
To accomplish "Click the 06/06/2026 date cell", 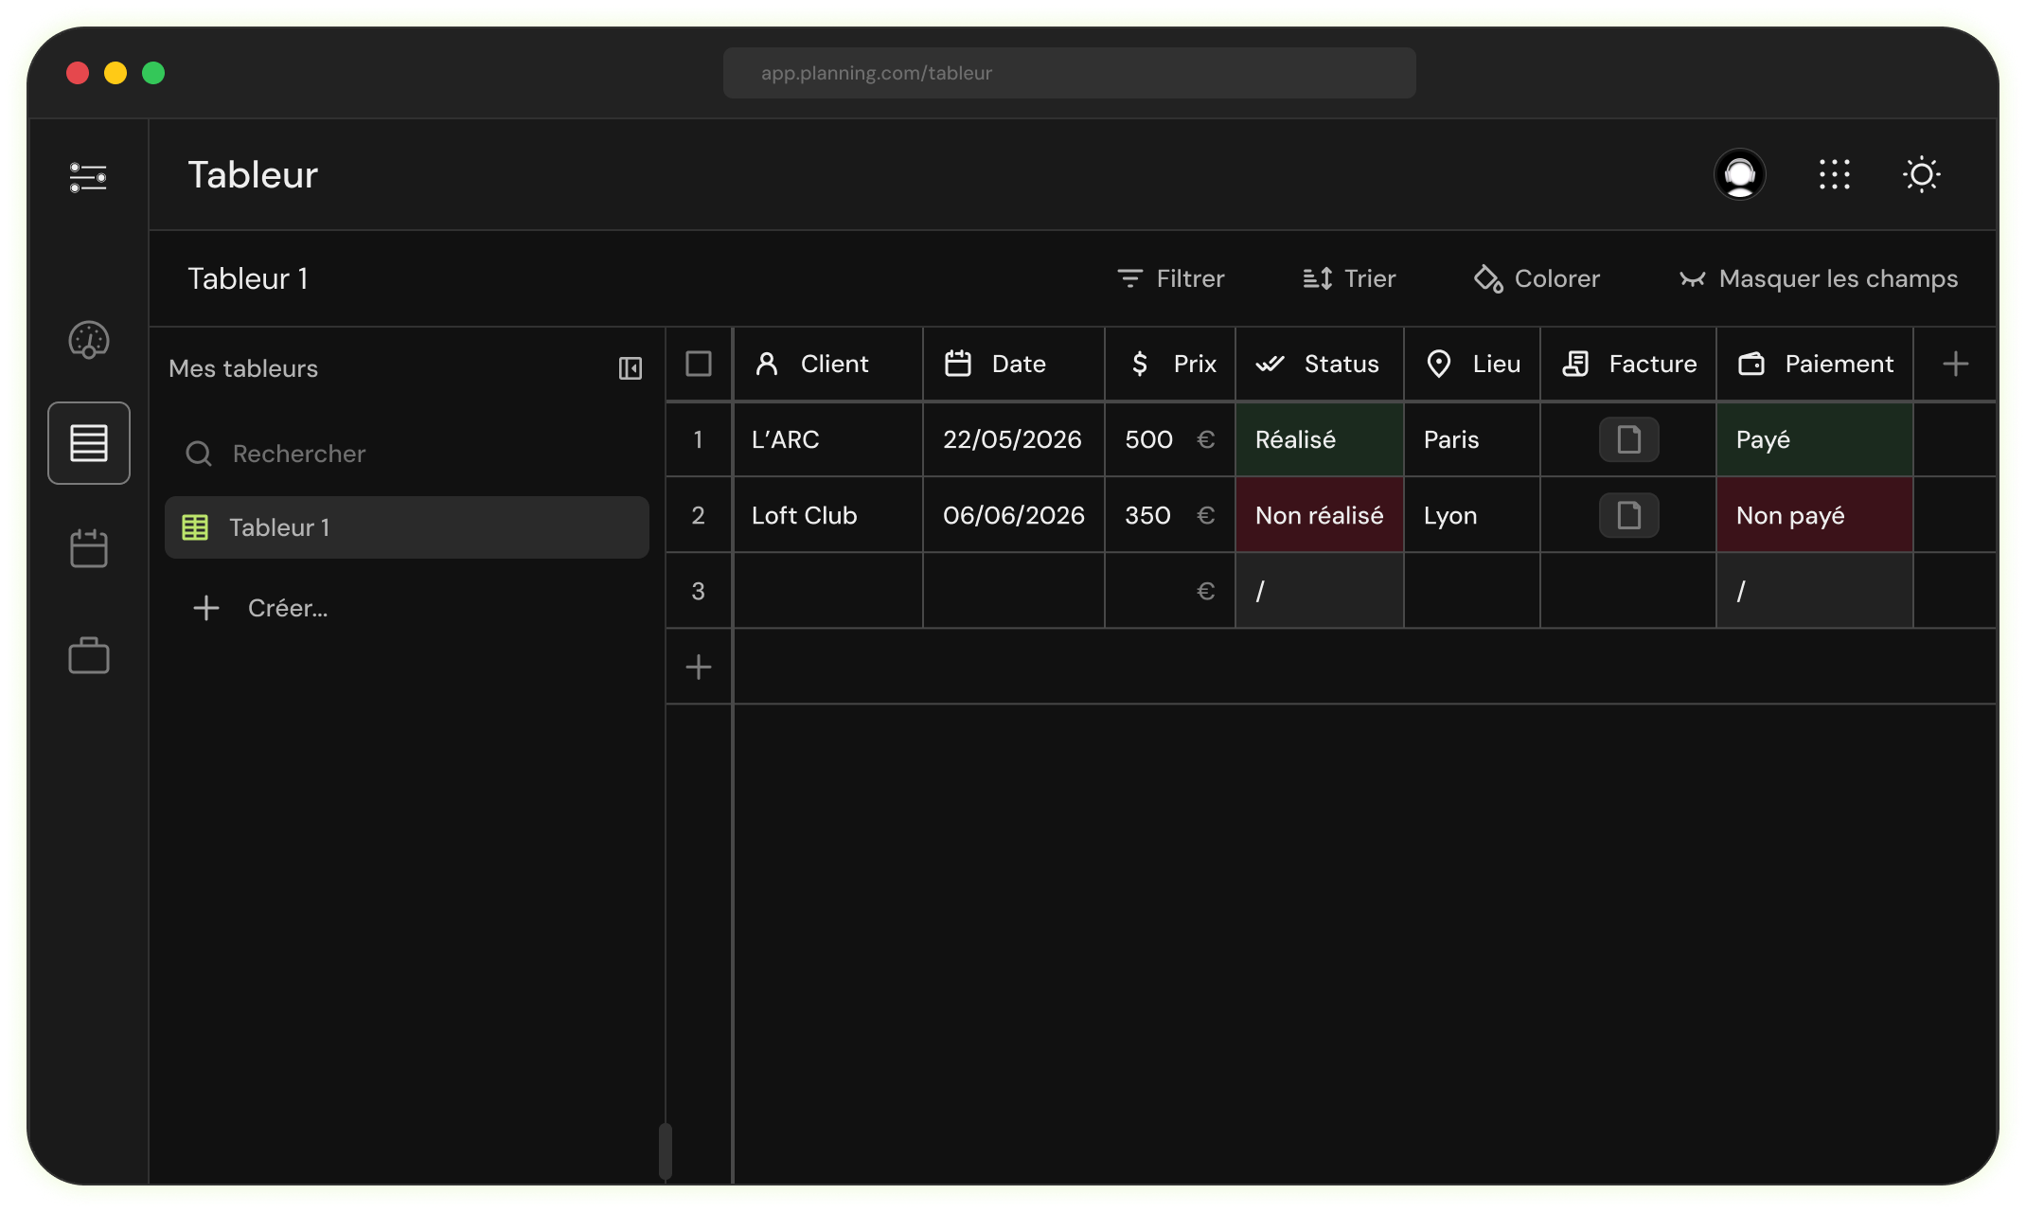I will tap(1014, 515).
